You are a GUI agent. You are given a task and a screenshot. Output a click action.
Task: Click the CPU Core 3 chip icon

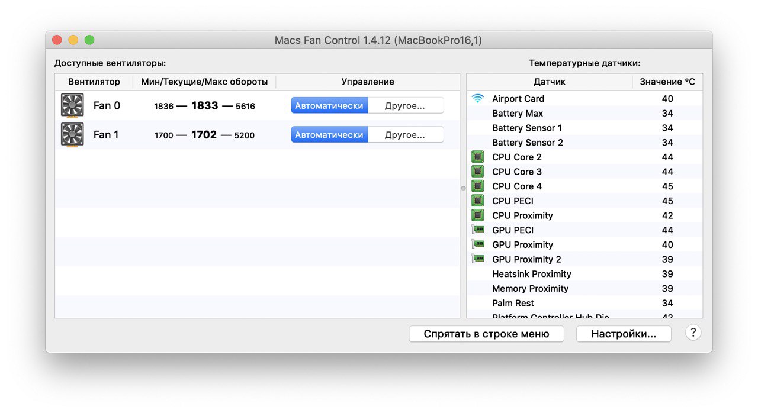pos(478,172)
